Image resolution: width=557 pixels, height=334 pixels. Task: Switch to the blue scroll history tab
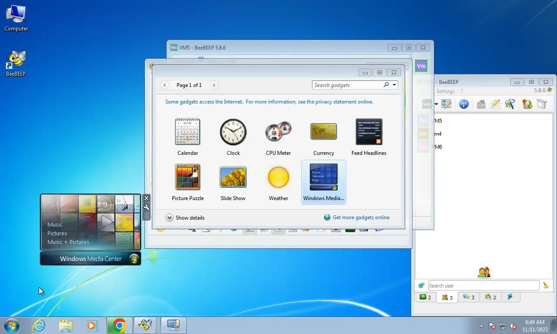tap(510, 297)
